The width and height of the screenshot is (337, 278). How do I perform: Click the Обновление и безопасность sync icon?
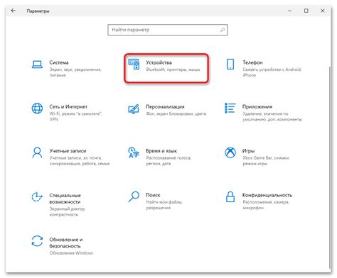[37, 241]
